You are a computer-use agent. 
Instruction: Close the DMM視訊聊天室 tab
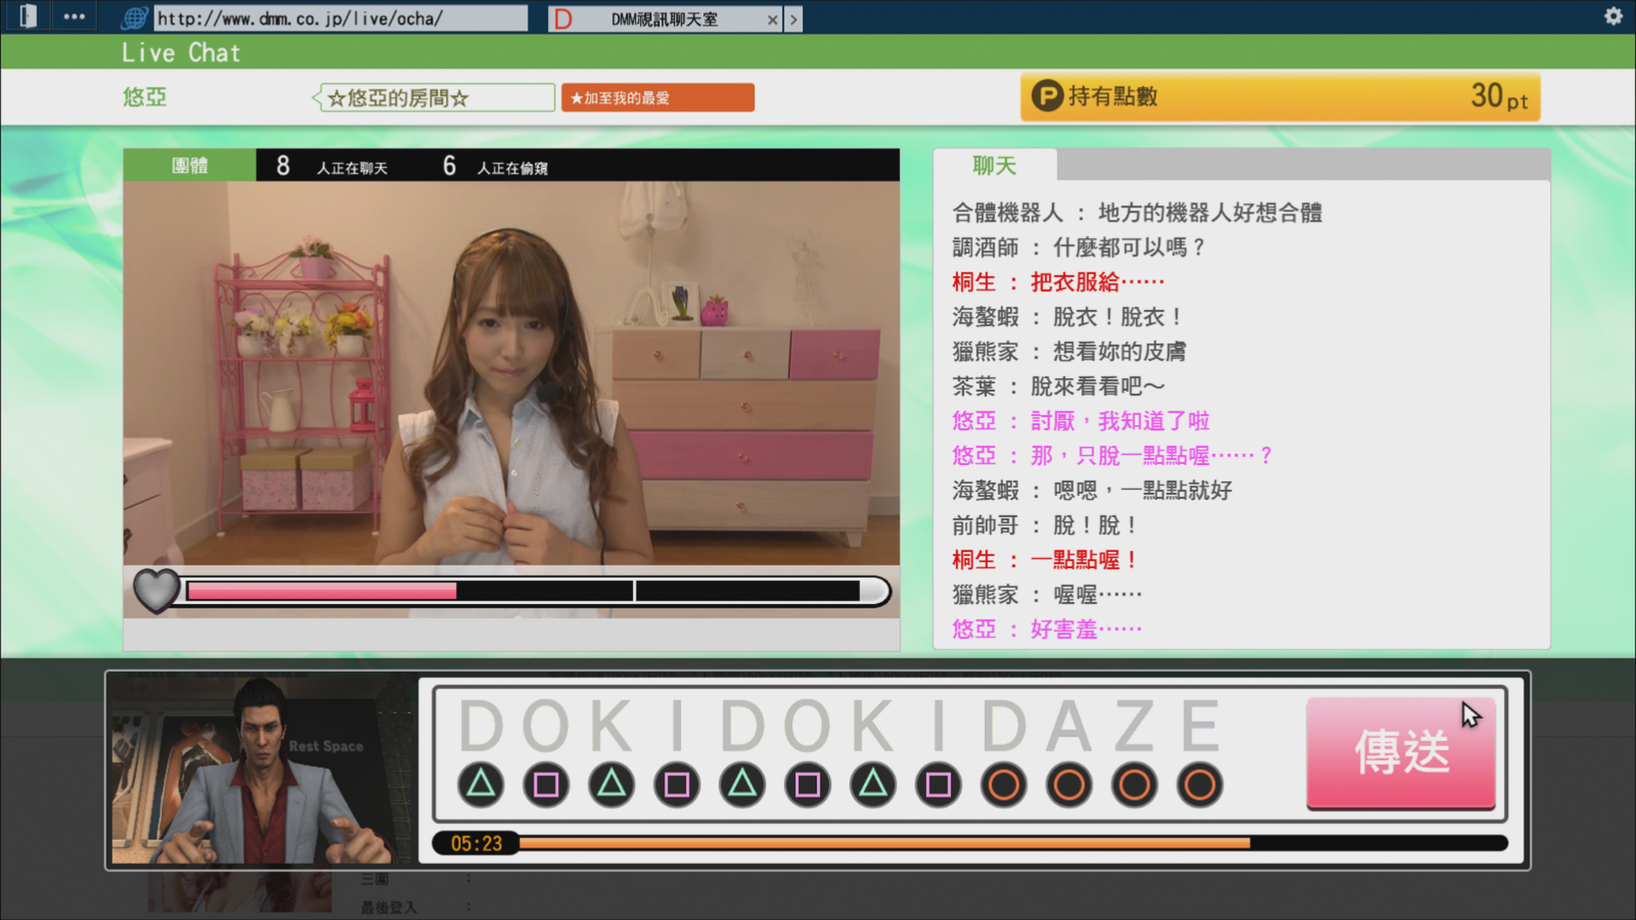coord(772,20)
